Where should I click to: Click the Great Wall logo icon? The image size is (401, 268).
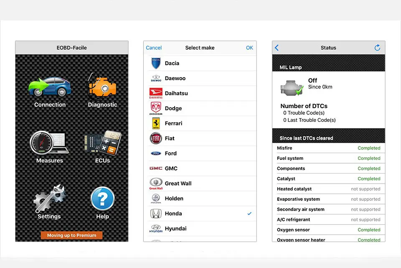point(156,183)
